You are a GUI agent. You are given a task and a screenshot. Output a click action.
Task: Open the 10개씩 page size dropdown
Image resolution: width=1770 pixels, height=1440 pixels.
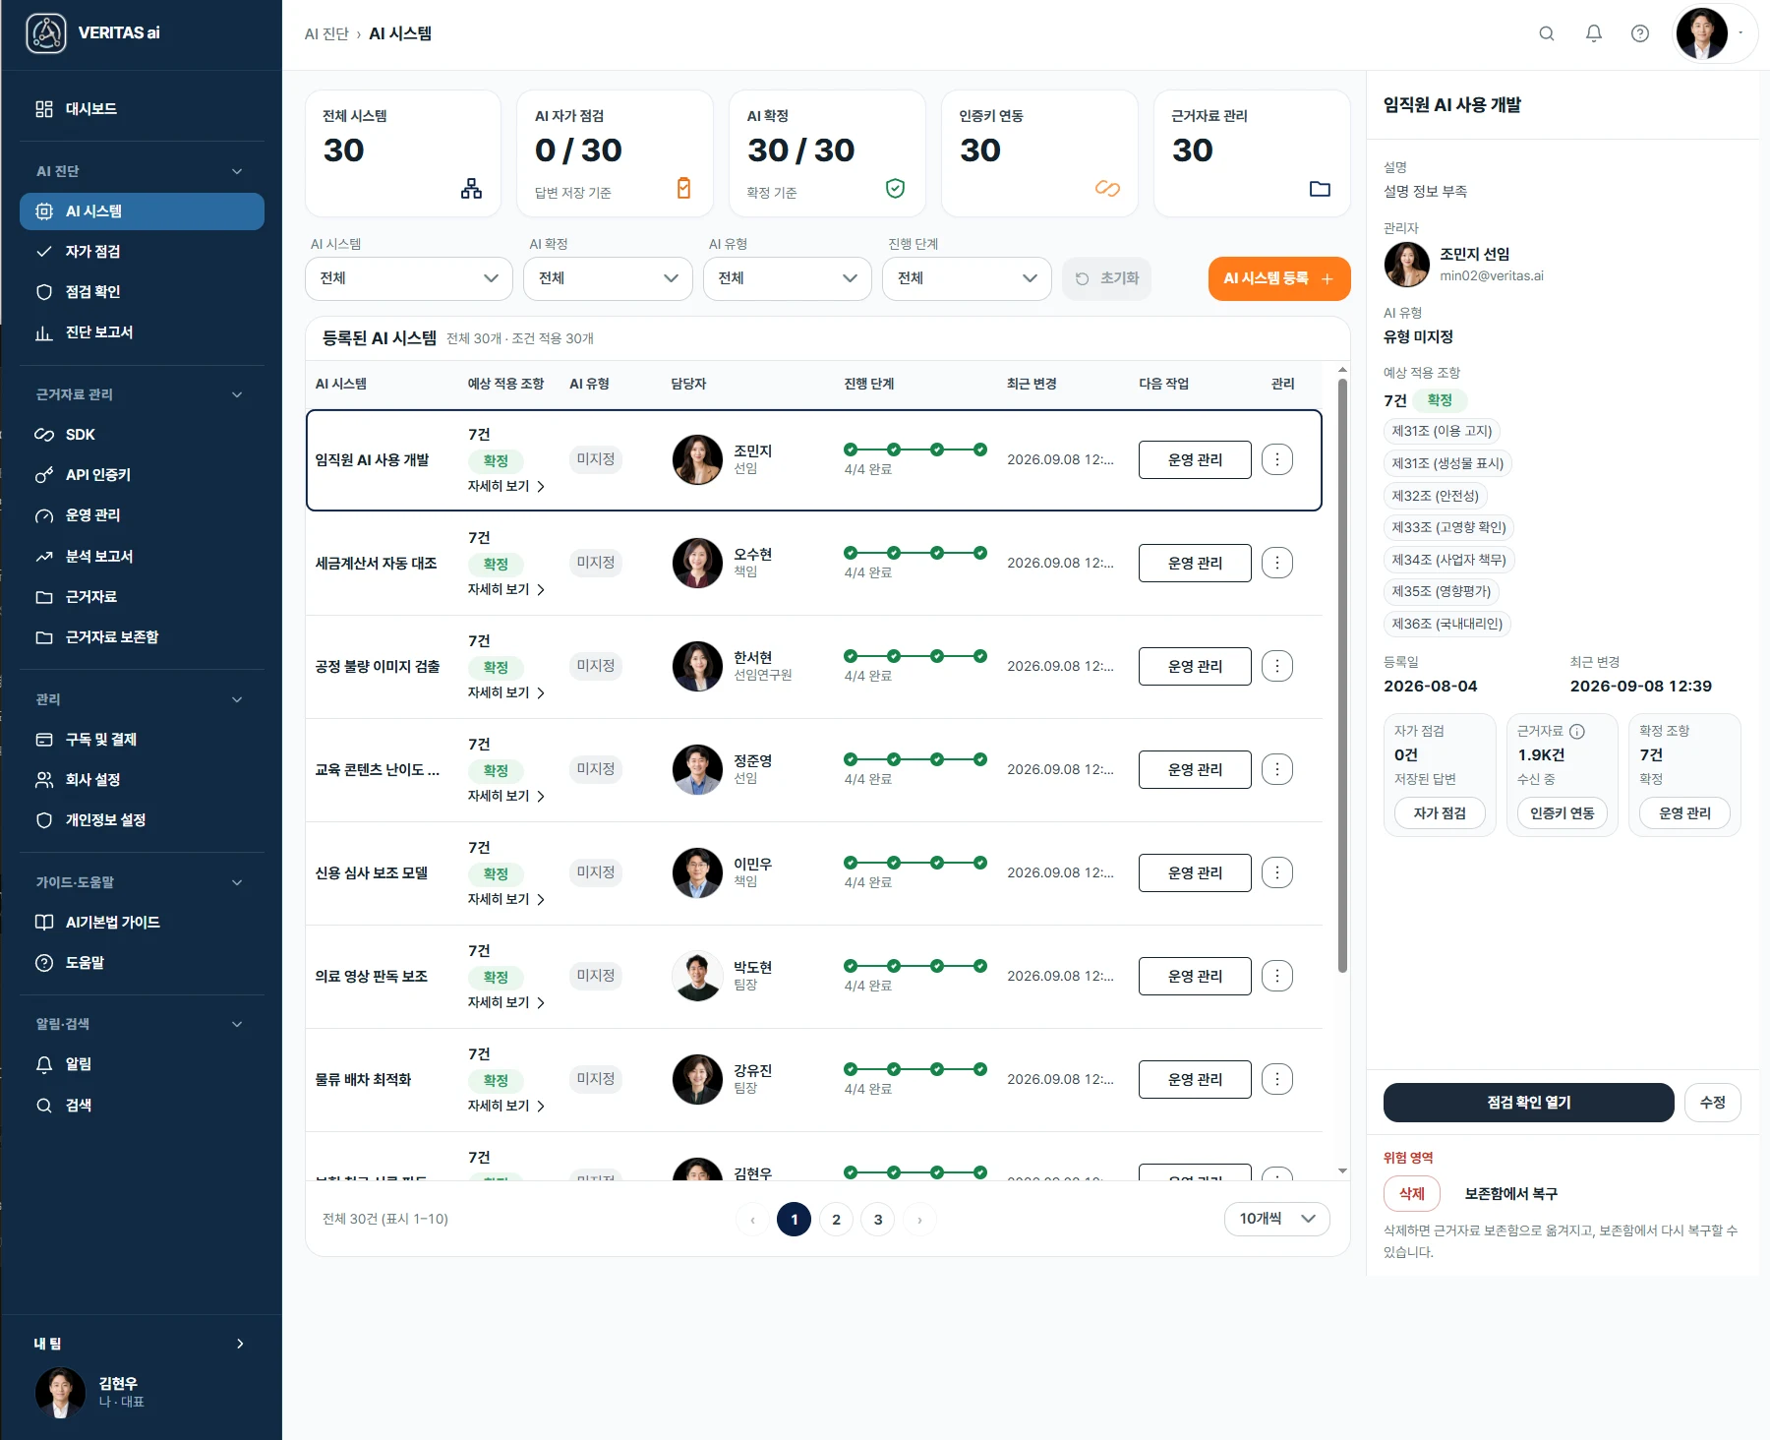(x=1277, y=1219)
